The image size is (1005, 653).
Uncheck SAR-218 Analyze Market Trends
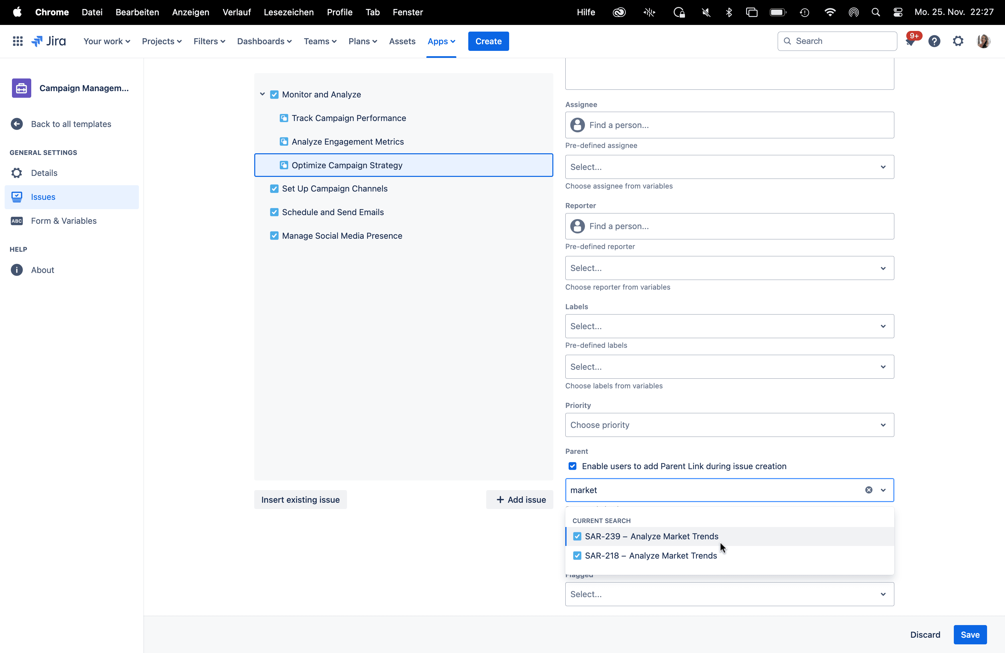[577, 556]
